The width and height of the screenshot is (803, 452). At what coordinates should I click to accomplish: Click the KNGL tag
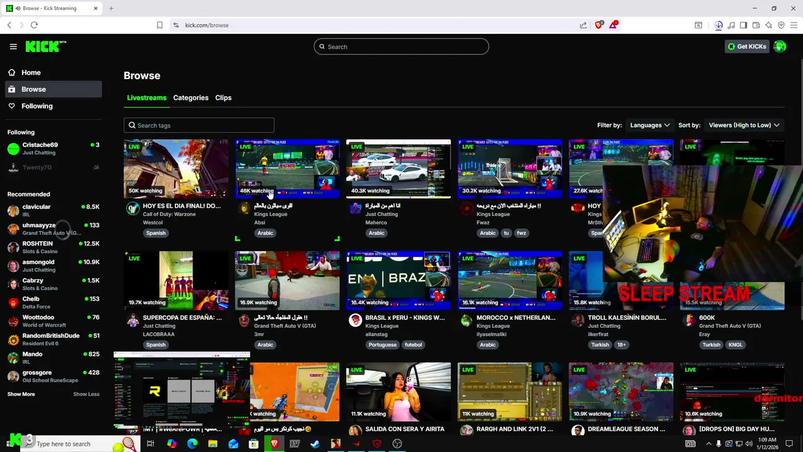click(735, 345)
